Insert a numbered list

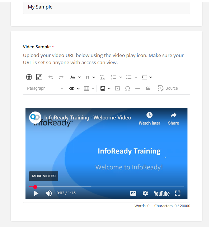114,77
